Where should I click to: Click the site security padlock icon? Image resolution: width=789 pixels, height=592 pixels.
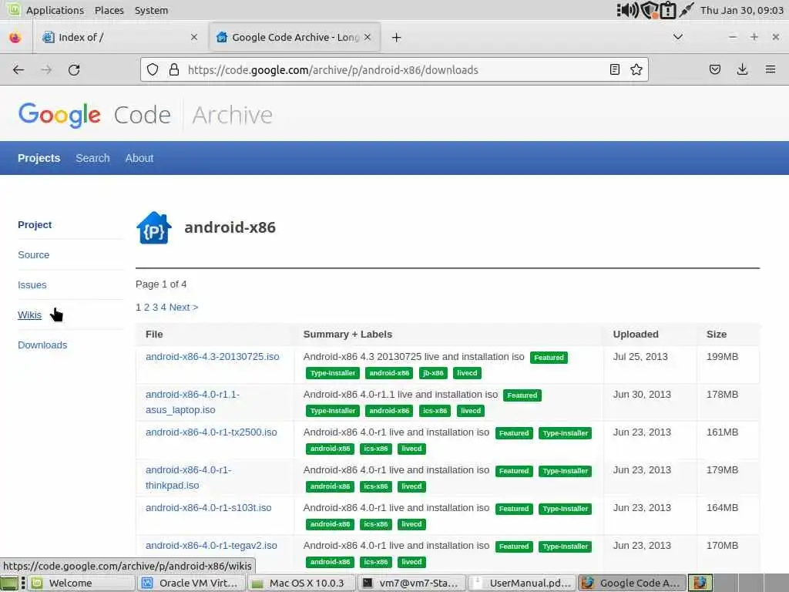coord(174,70)
